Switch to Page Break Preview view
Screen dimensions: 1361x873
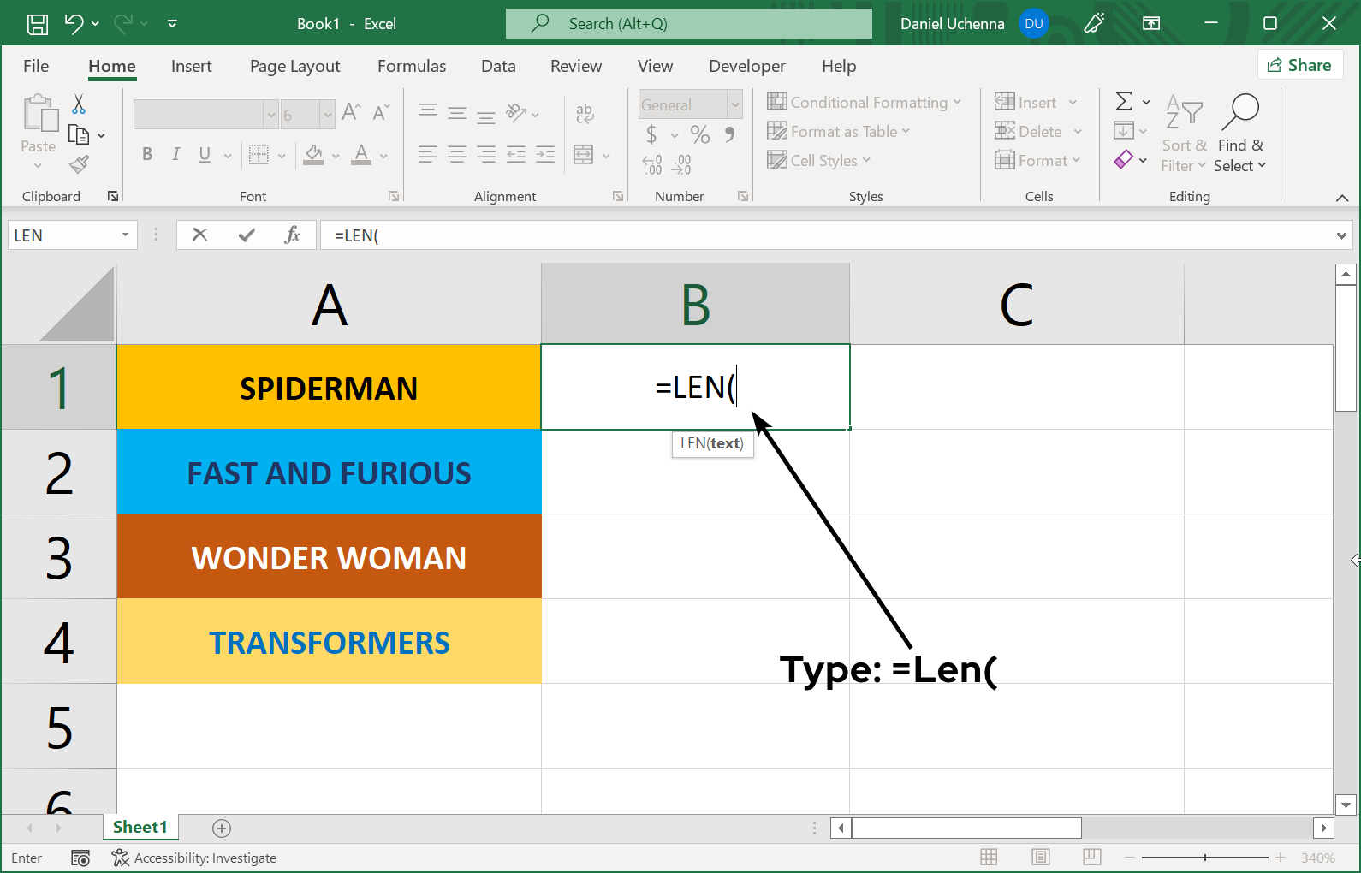[x=1091, y=857]
